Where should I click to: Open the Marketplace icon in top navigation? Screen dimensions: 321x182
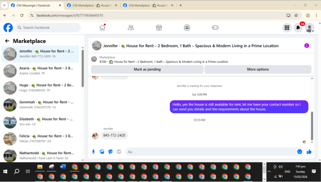(159, 28)
